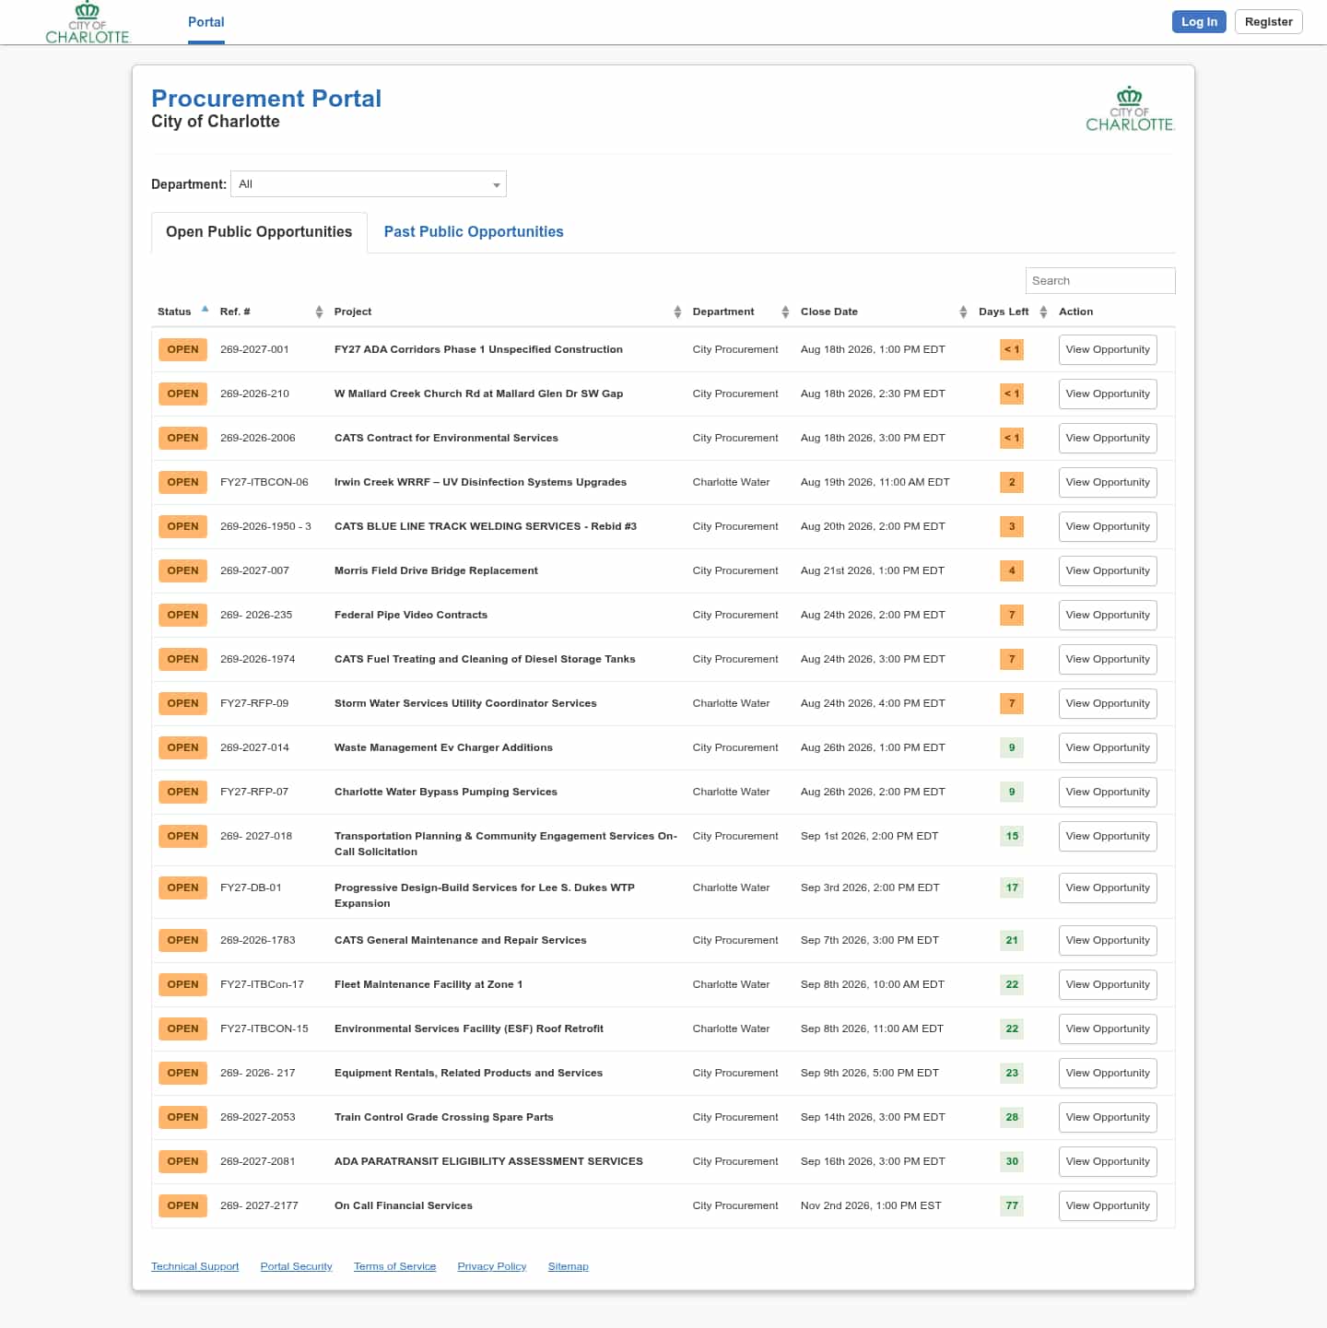Viewport: 1327px width, 1328px height.
Task: Click close date Sep 1st 2026, 2:00 PM EDT
Action: [869, 836]
